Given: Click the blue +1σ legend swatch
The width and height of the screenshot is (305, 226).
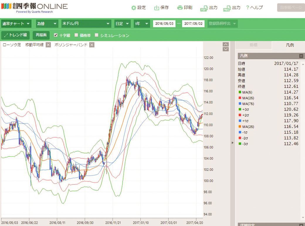Looking at the screenshot, I should pyautogui.click(x=240, y=121).
